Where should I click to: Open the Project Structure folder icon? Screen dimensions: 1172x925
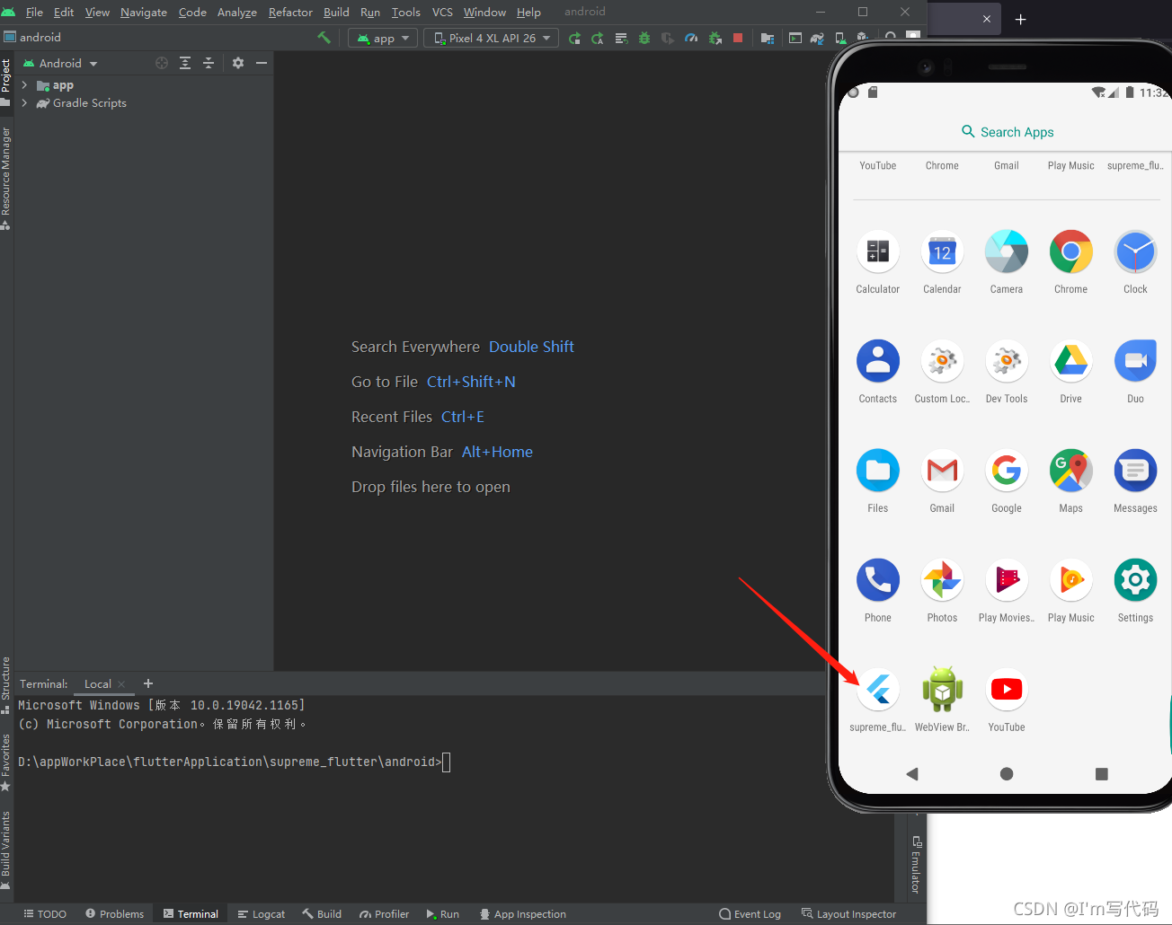(767, 38)
